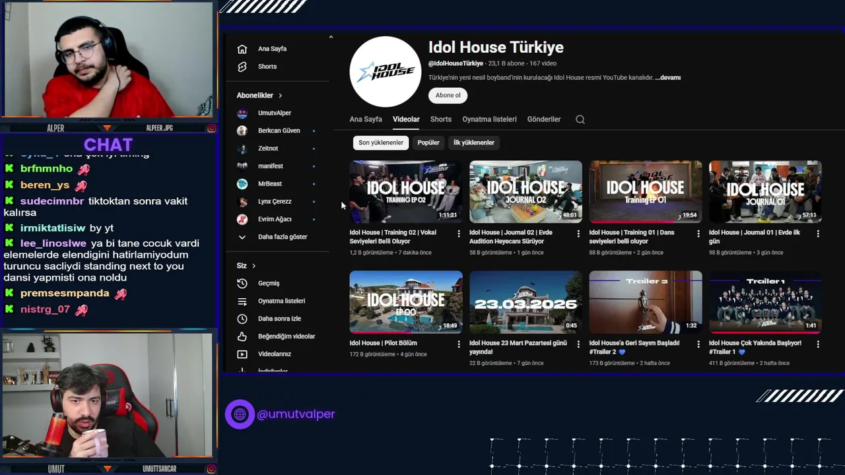Open Lynx Çerezz subscription avatar
Viewport: 845px width, 475px height.
click(x=242, y=201)
